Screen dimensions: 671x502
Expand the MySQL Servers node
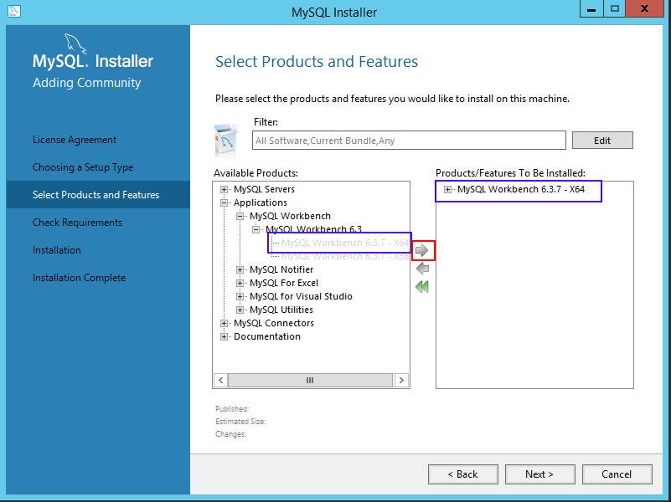click(224, 189)
